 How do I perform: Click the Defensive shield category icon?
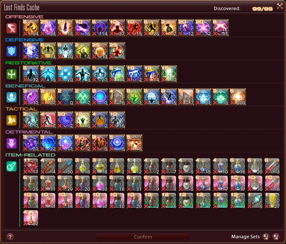(11, 51)
